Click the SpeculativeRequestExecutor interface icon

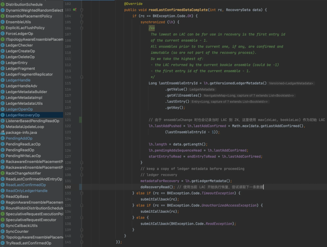[x=2, y=220]
